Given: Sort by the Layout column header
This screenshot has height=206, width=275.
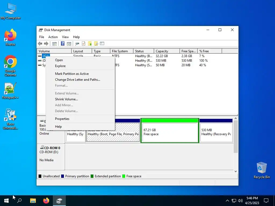Looking at the screenshot, I should (x=82, y=51).
